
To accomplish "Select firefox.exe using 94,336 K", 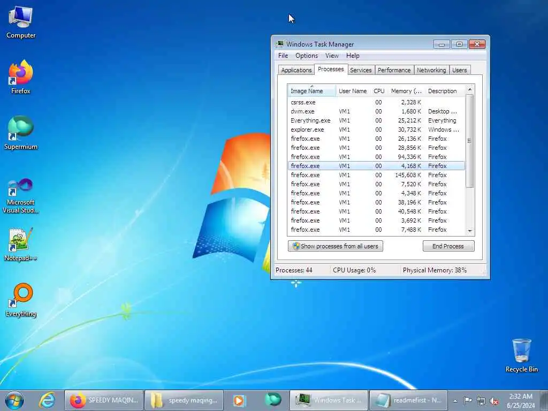I will 376,157.
